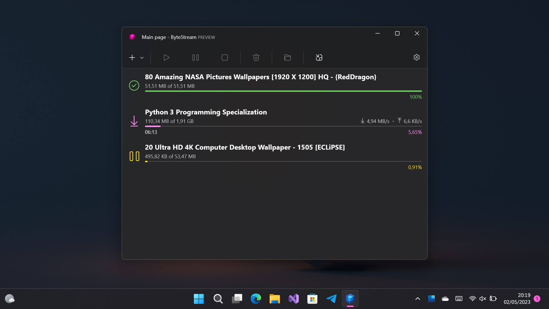Click the delete trash can icon

point(256,58)
